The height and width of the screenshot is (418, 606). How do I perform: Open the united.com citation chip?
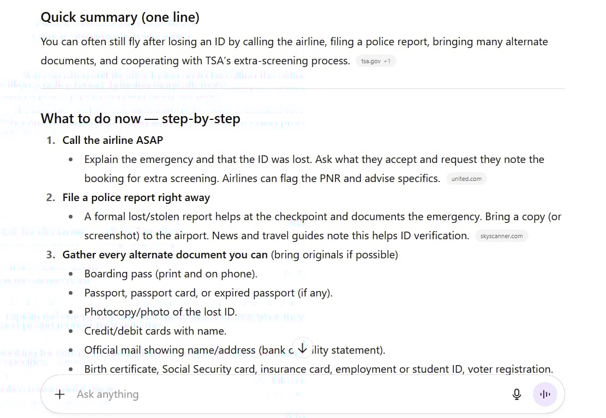pos(466,179)
